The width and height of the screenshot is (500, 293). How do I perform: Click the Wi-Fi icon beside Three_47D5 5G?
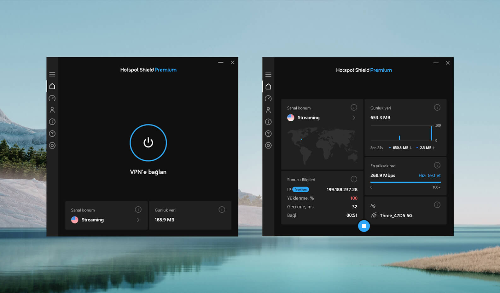374,215
